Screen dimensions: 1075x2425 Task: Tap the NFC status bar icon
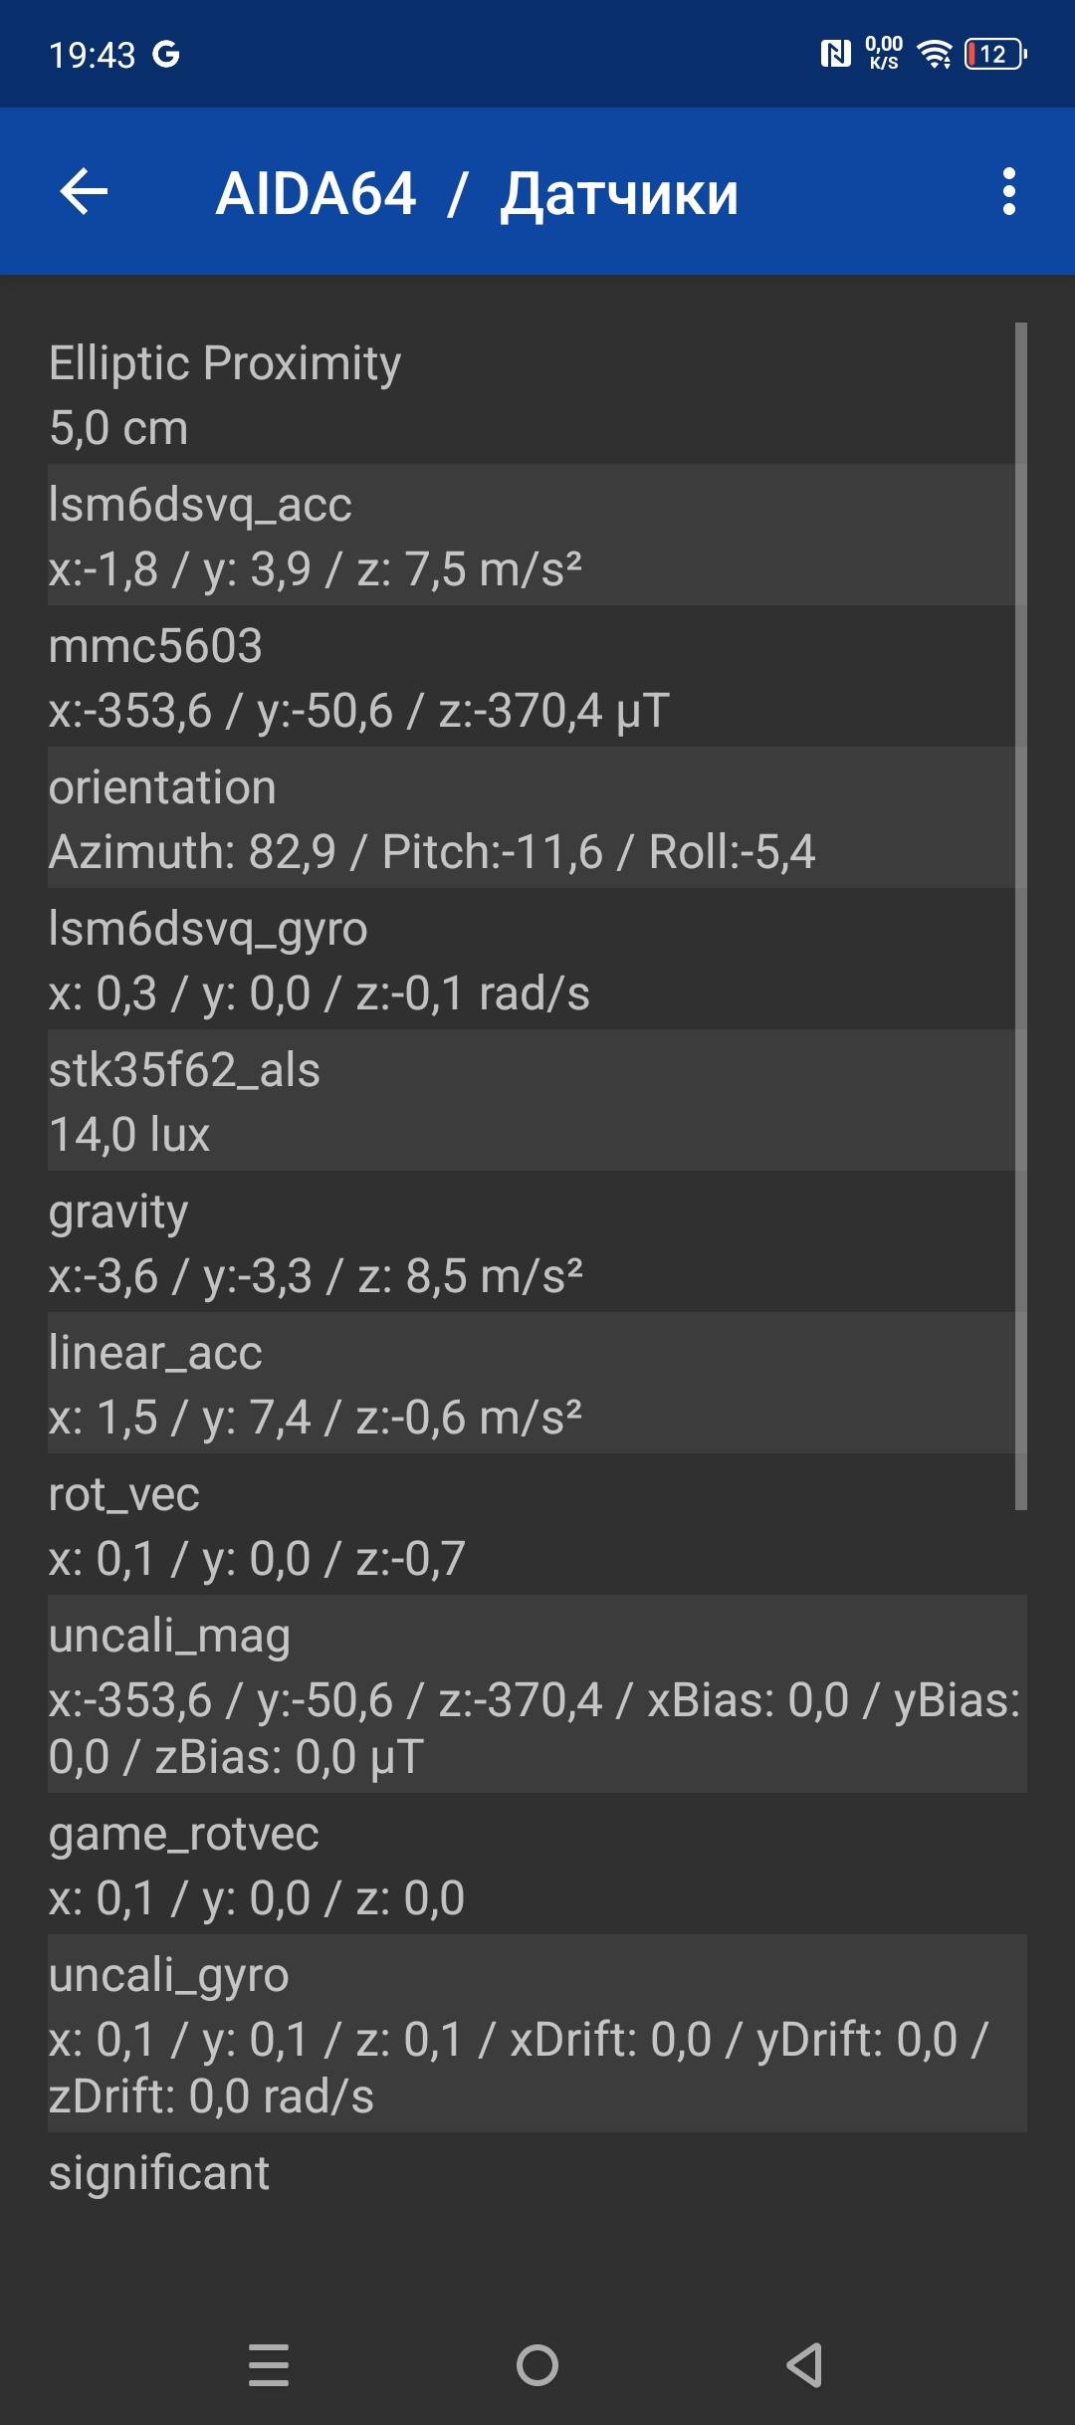(835, 54)
